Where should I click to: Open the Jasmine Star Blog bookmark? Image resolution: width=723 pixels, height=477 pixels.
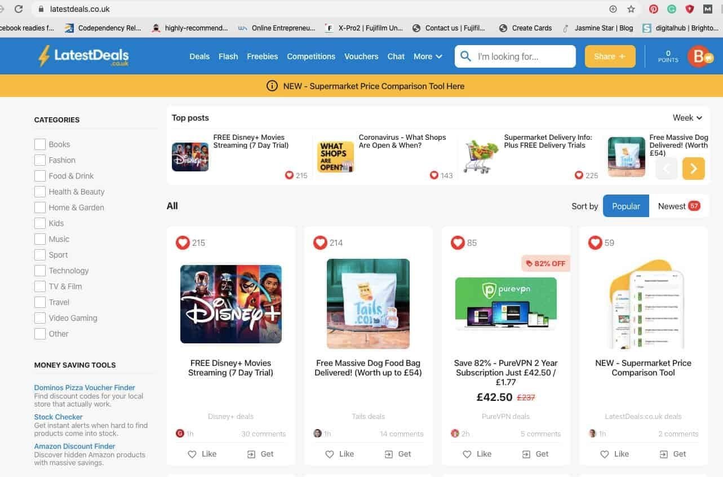pos(597,28)
